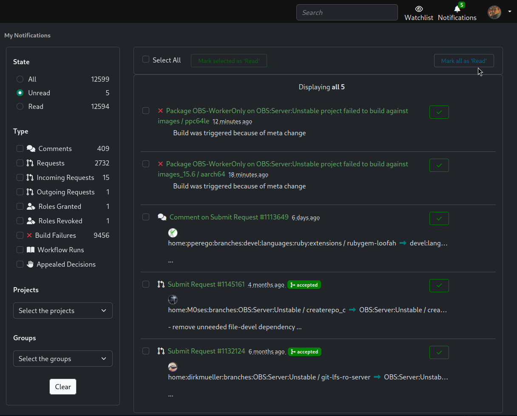Viewport: 517px width, 416px height.
Task: Open the Watchlist eye icon
Action: (419, 9)
